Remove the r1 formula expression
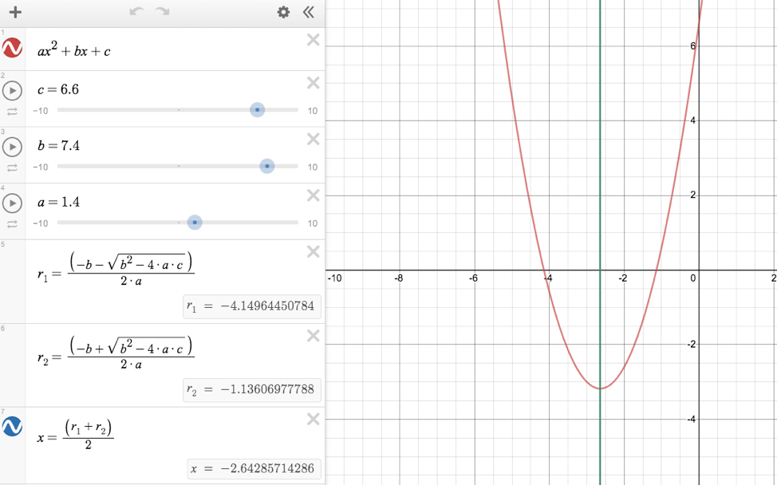 [x=314, y=252]
